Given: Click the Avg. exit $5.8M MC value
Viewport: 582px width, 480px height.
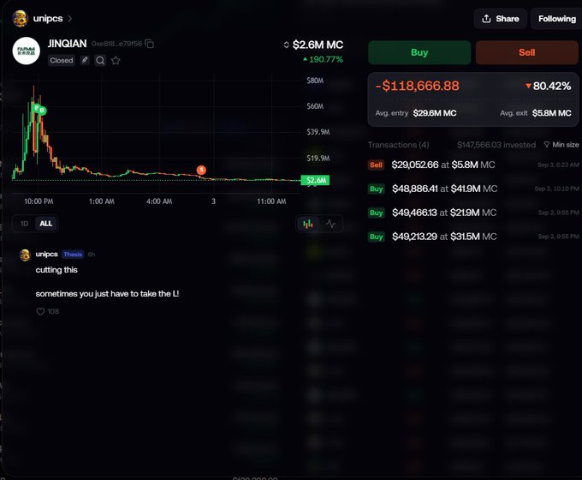Looking at the screenshot, I should pyautogui.click(x=551, y=113).
